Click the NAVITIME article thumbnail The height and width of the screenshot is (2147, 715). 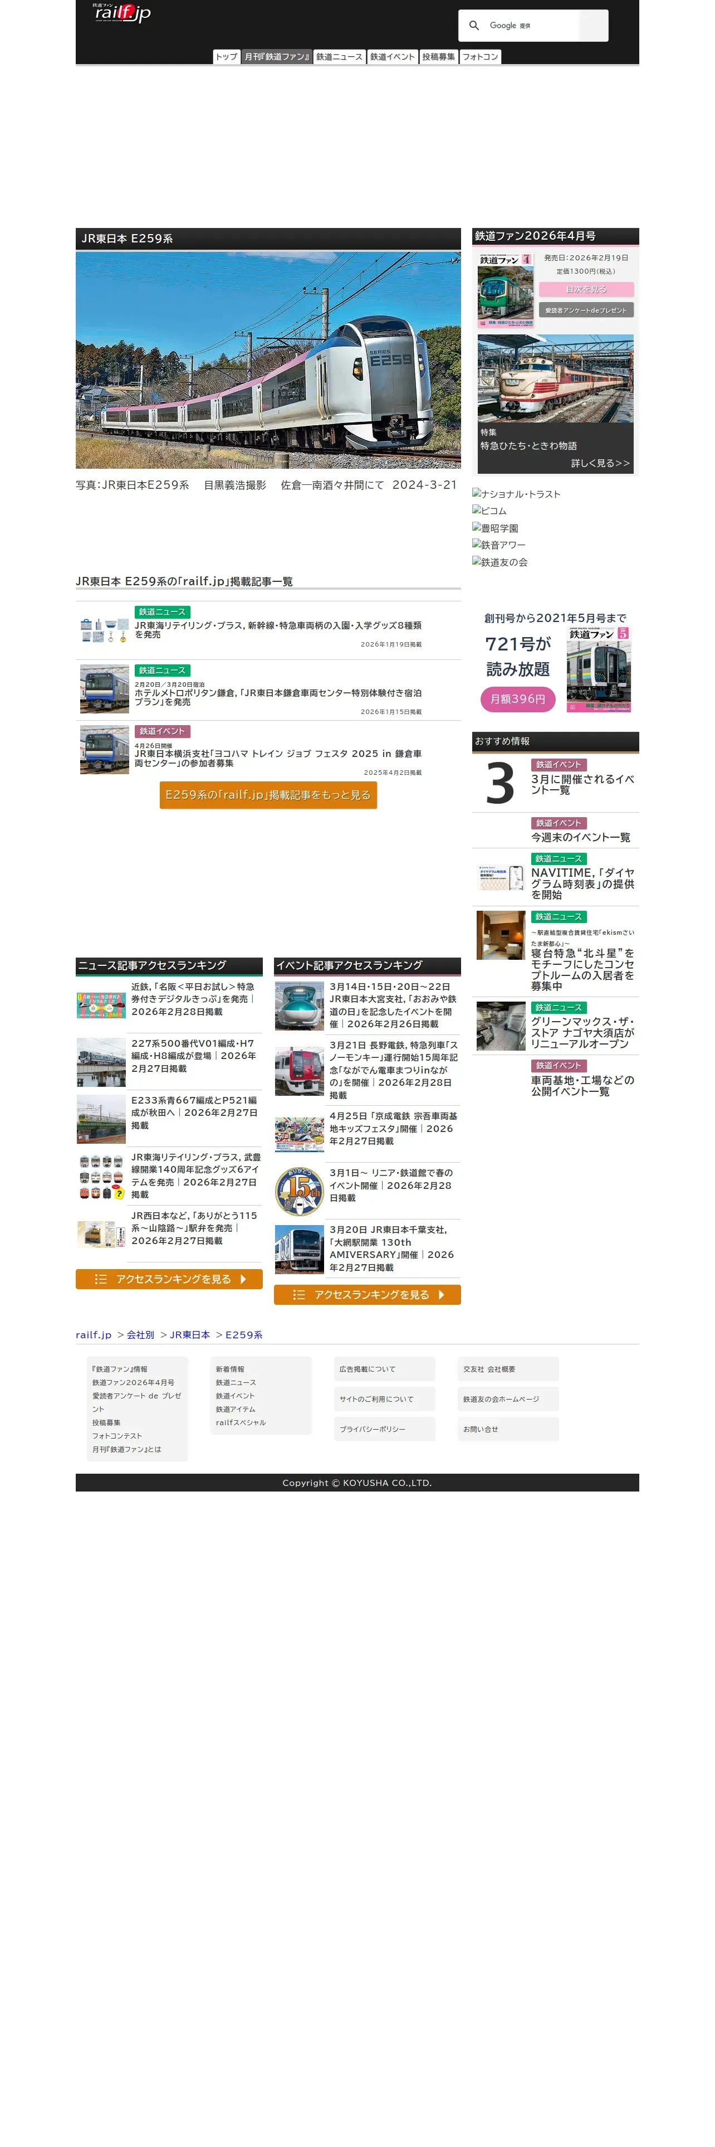[x=500, y=878]
